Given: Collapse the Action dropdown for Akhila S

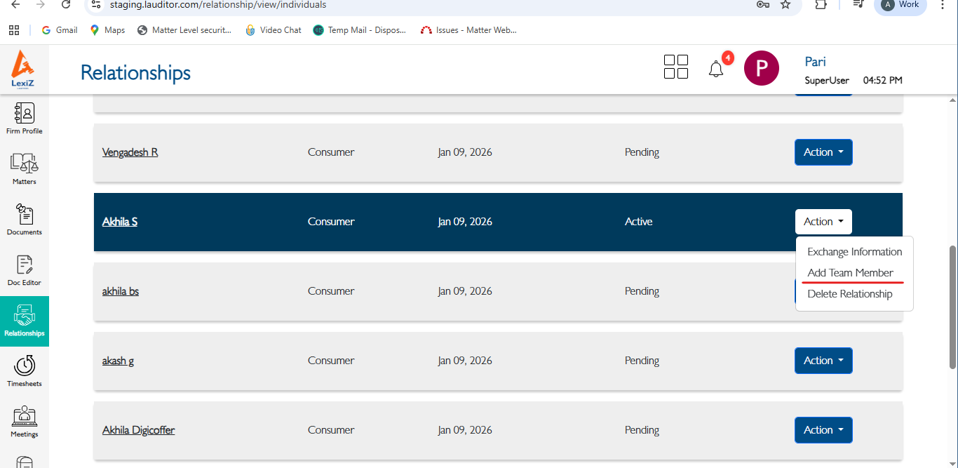Looking at the screenshot, I should point(823,222).
